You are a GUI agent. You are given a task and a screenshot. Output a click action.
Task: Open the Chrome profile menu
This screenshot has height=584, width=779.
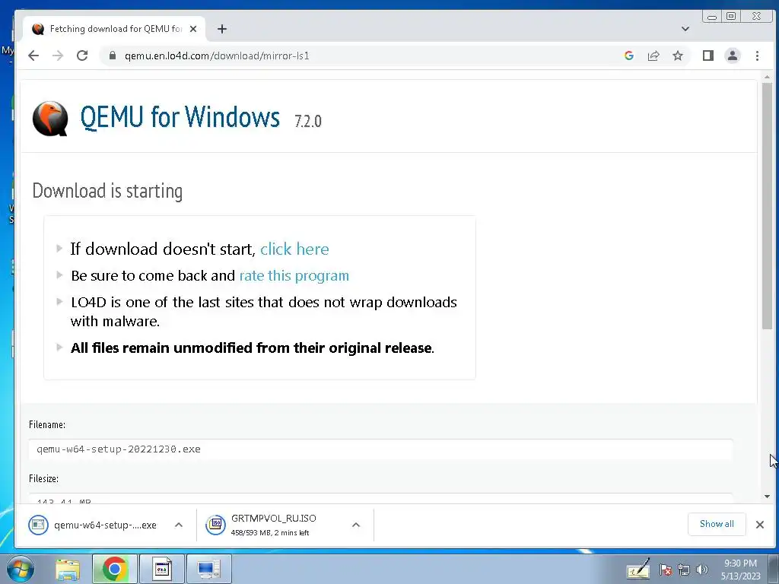pos(733,56)
